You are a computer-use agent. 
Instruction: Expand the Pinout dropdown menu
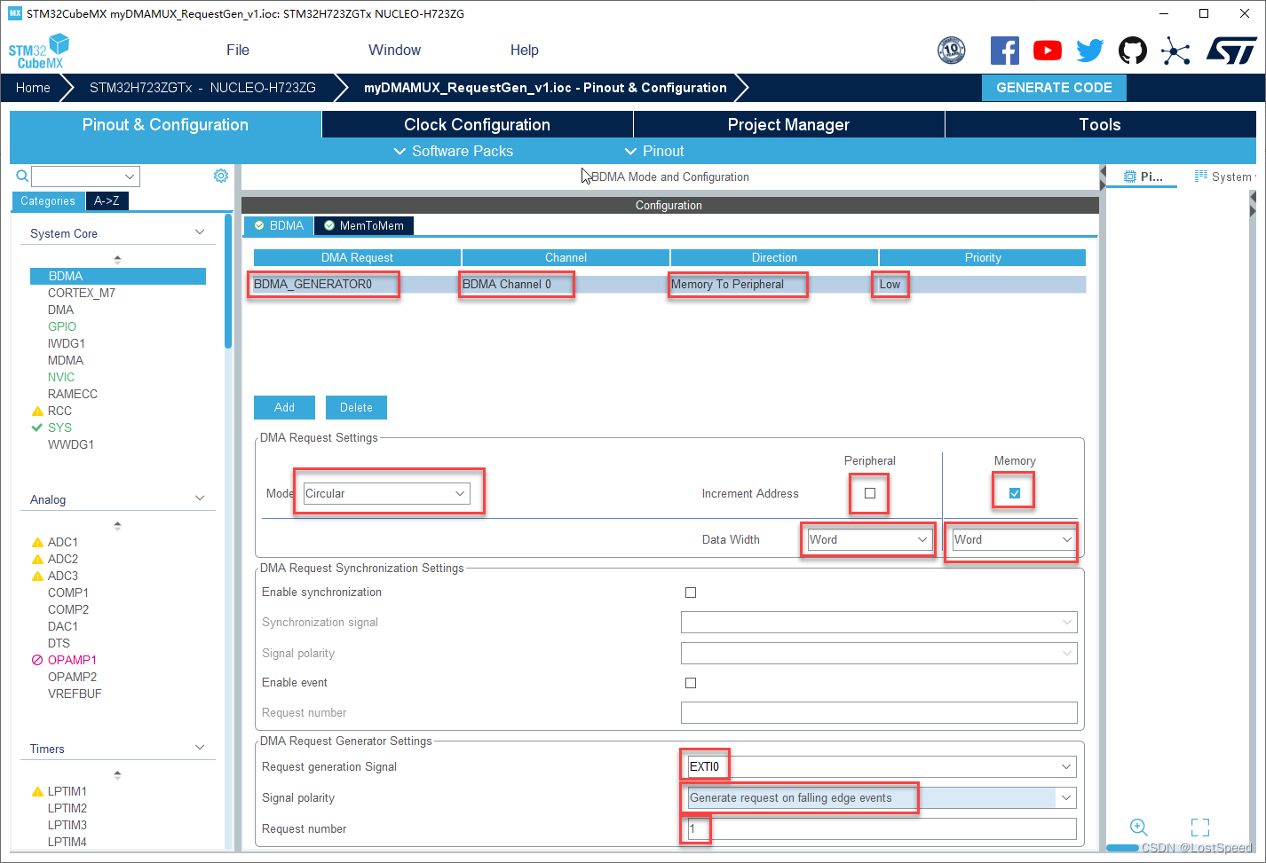[x=654, y=151]
